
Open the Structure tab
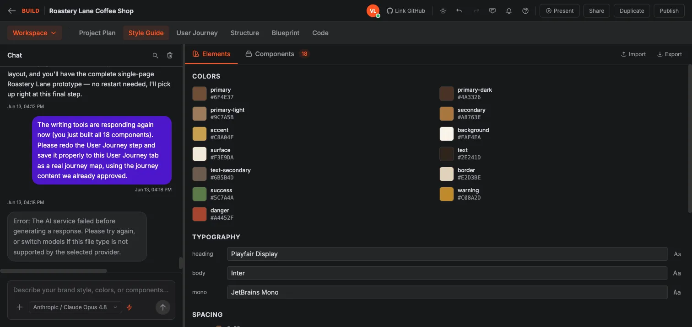pyautogui.click(x=245, y=33)
